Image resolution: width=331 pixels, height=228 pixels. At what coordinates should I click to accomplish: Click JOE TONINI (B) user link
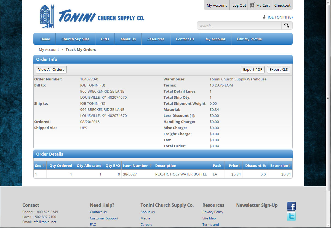[280, 17]
